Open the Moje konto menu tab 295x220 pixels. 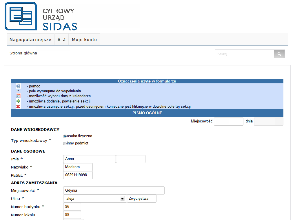(x=84, y=40)
